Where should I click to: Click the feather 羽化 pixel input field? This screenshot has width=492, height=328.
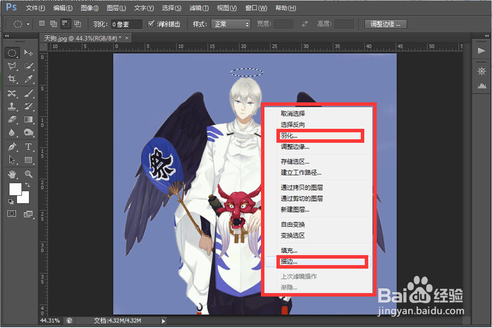pos(126,24)
